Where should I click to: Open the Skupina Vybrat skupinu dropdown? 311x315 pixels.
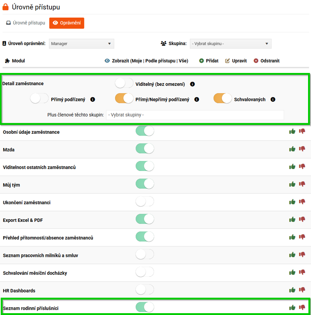pyautogui.click(x=231, y=43)
